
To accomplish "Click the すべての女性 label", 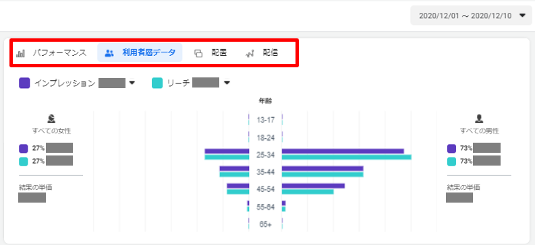I will [51, 131].
